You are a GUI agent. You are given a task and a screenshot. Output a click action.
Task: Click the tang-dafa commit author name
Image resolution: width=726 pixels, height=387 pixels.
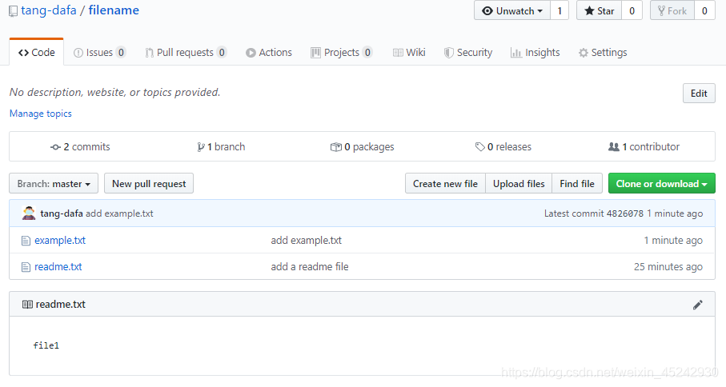62,213
